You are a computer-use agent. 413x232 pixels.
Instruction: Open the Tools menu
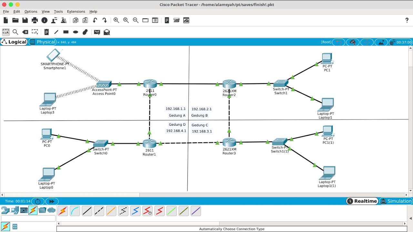[x=58, y=12]
